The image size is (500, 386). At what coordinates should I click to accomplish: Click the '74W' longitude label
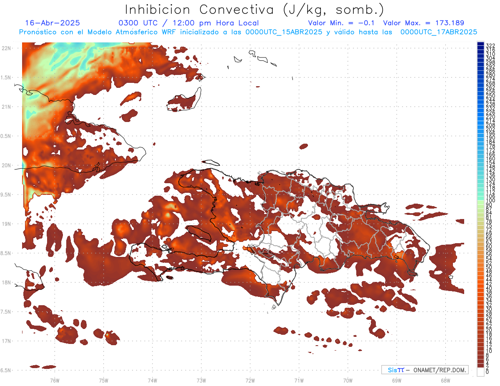(x=152, y=380)
